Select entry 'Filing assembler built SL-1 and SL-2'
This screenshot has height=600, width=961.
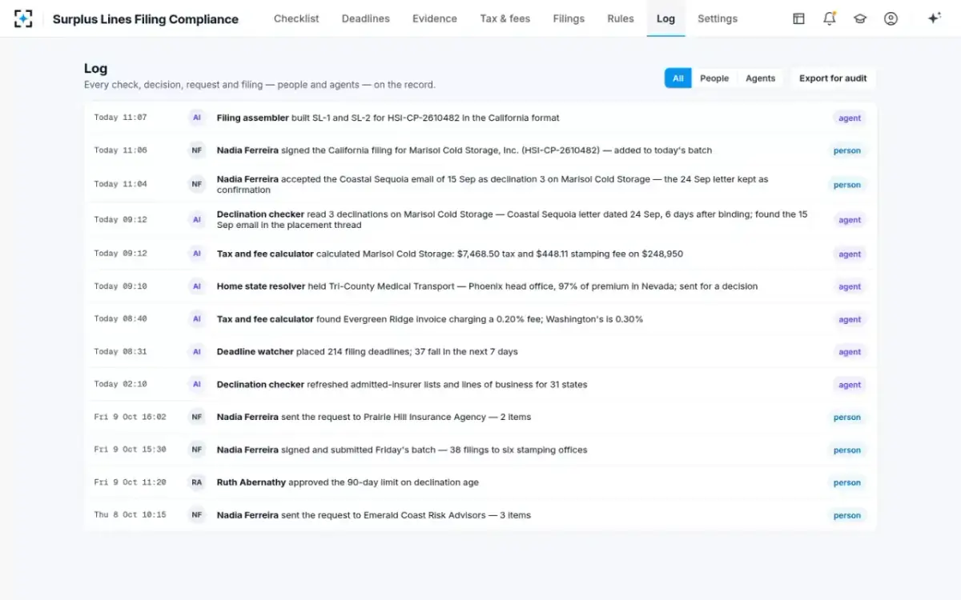[480, 118]
